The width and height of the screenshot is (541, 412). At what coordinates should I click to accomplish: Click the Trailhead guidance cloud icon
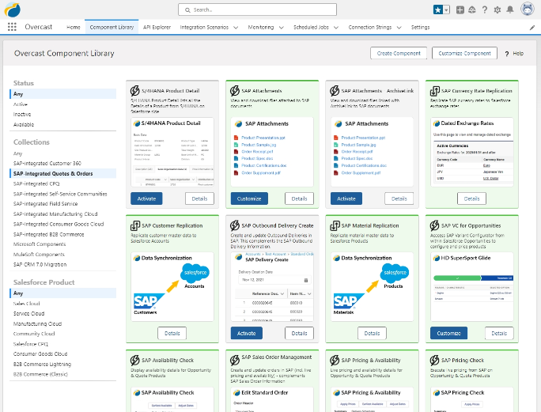coord(472,9)
